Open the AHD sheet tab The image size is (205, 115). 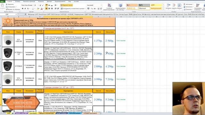9,113
